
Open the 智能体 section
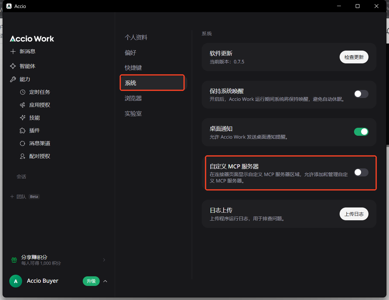(x=27, y=66)
